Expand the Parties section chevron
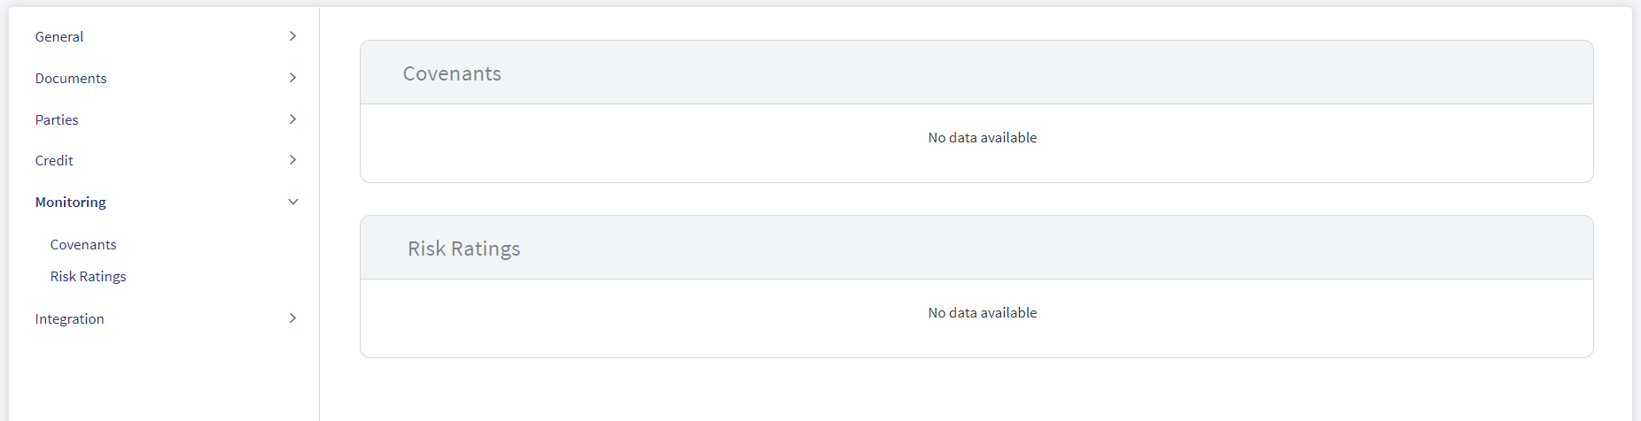Image resolution: width=1641 pixels, height=421 pixels. coord(292,119)
